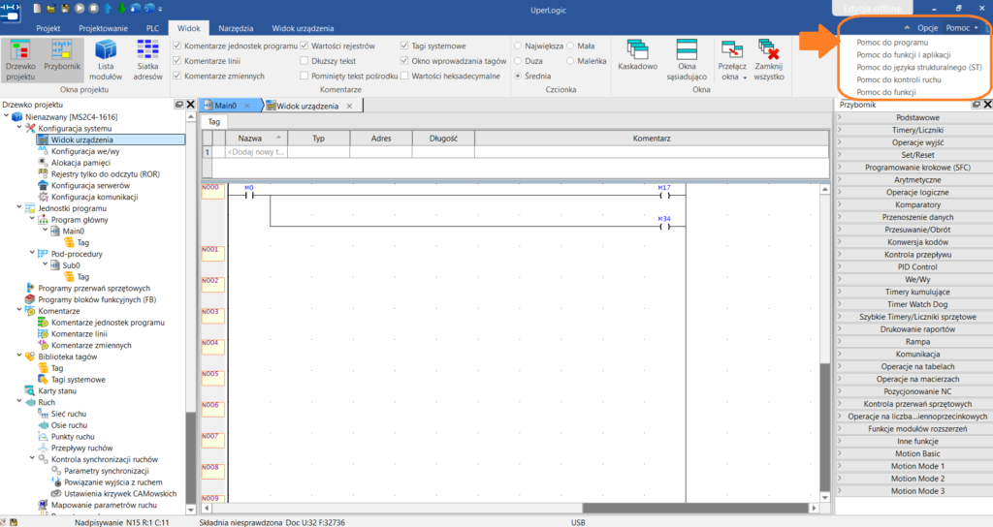This screenshot has width=993, height=527.
Task: Select the Duża font size radio
Action: 518,61
